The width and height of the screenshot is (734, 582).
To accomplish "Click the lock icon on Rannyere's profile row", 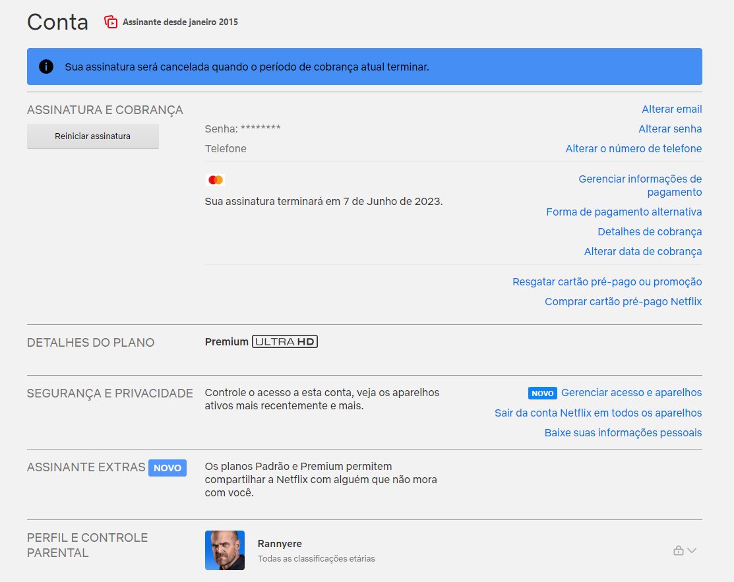I will pyautogui.click(x=679, y=550).
